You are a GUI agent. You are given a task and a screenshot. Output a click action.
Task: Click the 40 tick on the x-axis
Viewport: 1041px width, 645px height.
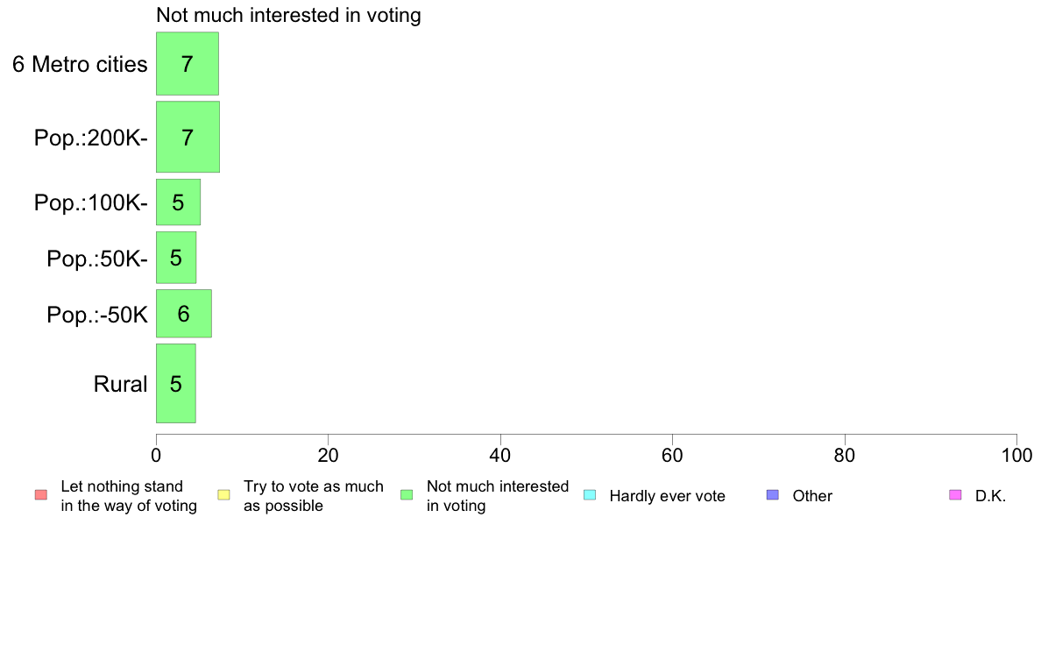pyautogui.click(x=500, y=455)
